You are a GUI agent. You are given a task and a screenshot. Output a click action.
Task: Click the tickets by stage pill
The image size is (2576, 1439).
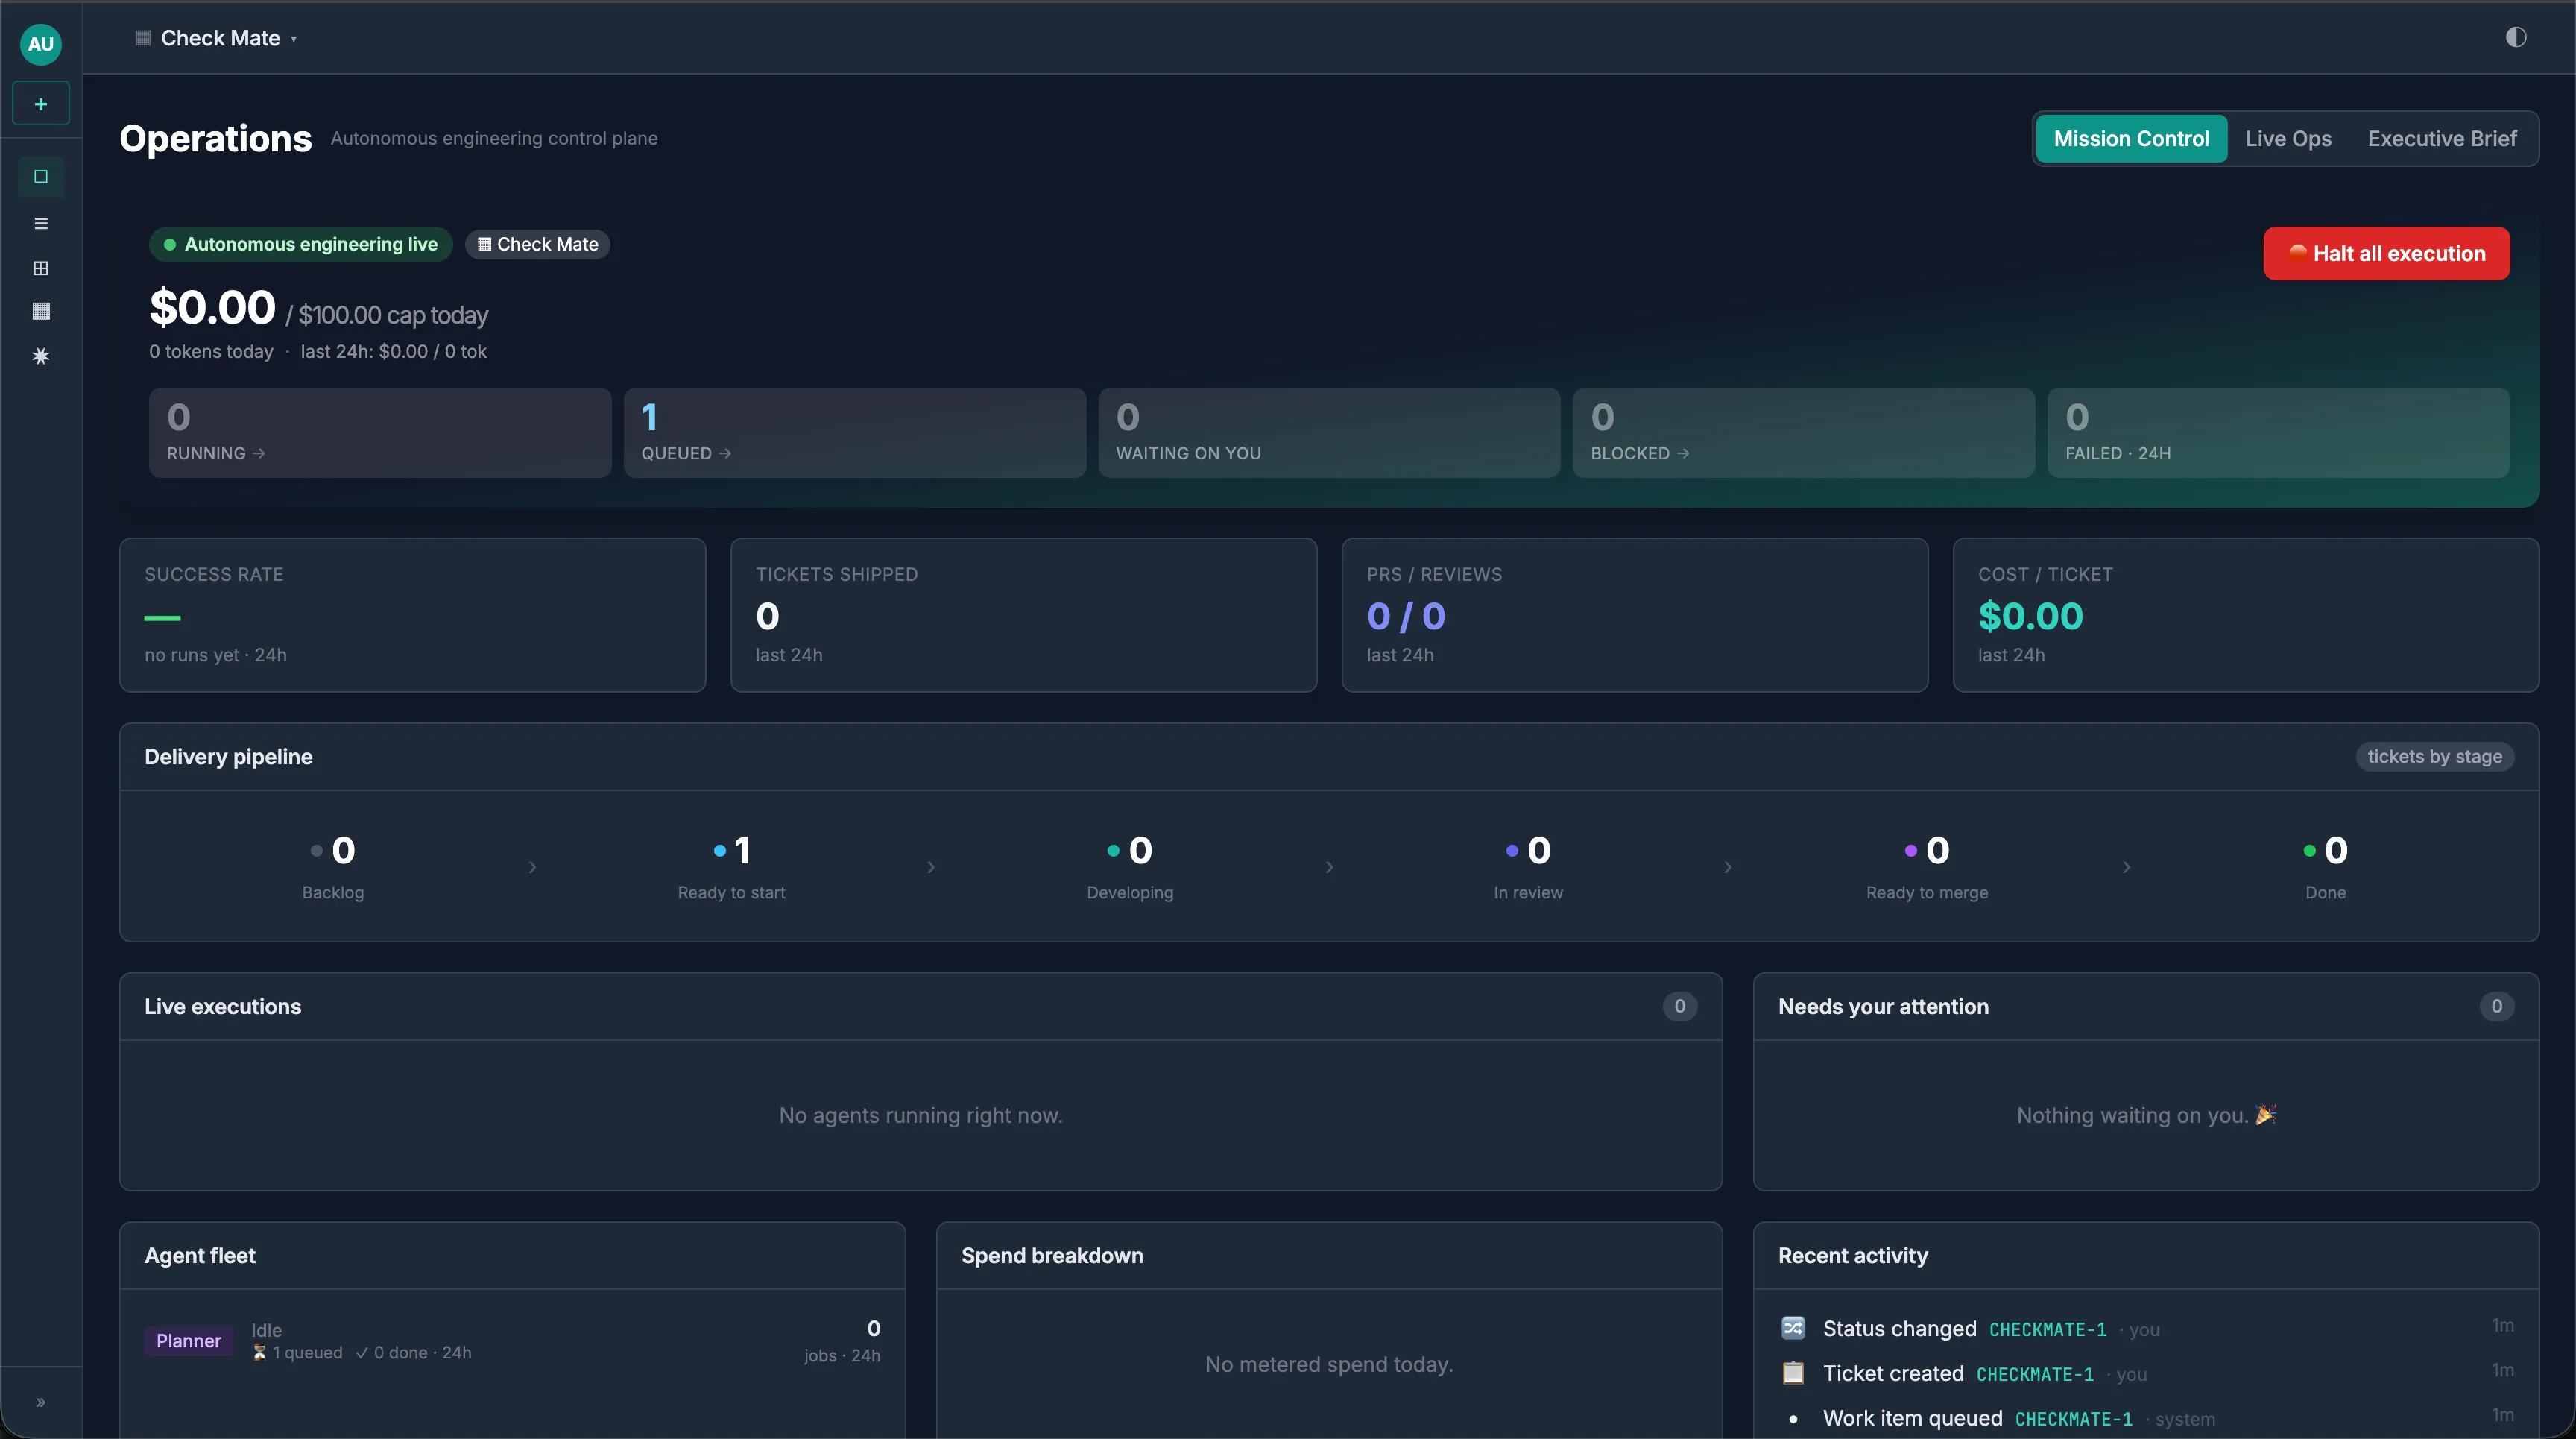point(2435,757)
